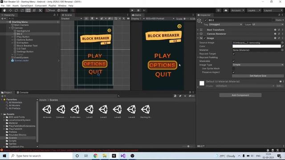
Task: Open object picker for Source Image
Action: (282, 43)
